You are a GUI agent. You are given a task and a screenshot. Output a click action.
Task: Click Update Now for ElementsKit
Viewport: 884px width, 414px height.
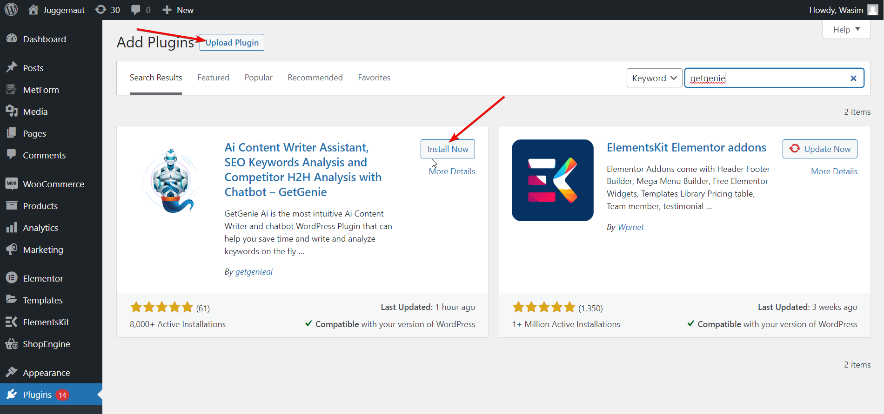click(x=820, y=149)
